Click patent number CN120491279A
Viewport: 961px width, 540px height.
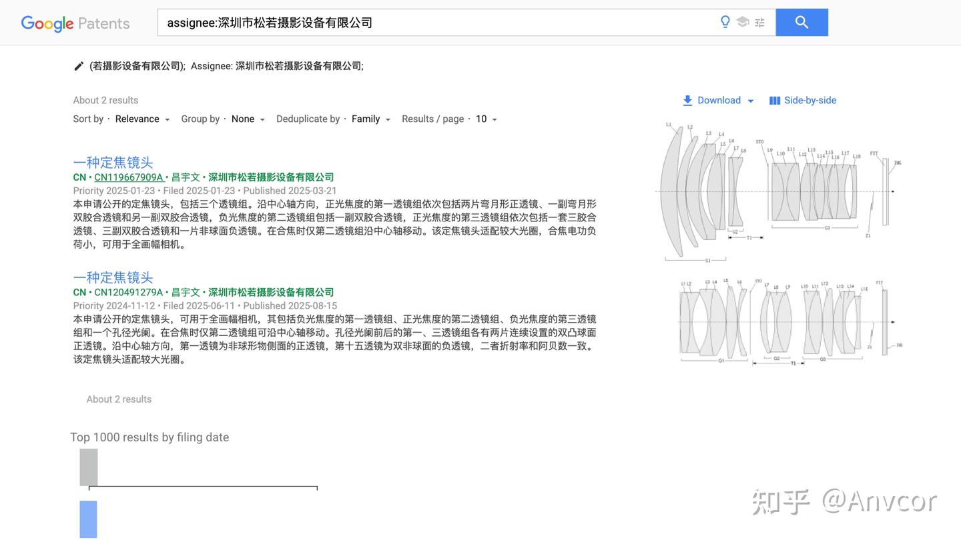(129, 293)
